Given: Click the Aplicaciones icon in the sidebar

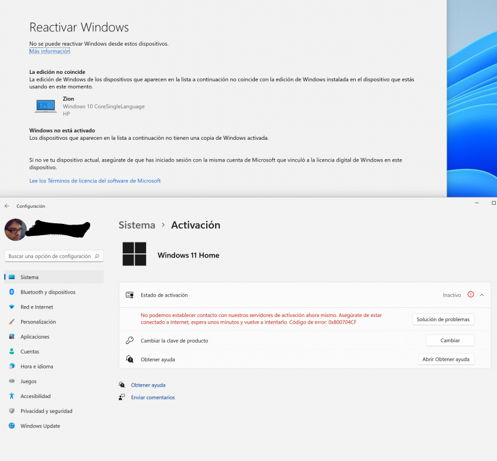Looking at the screenshot, I should pyautogui.click(x=12, y=337).
